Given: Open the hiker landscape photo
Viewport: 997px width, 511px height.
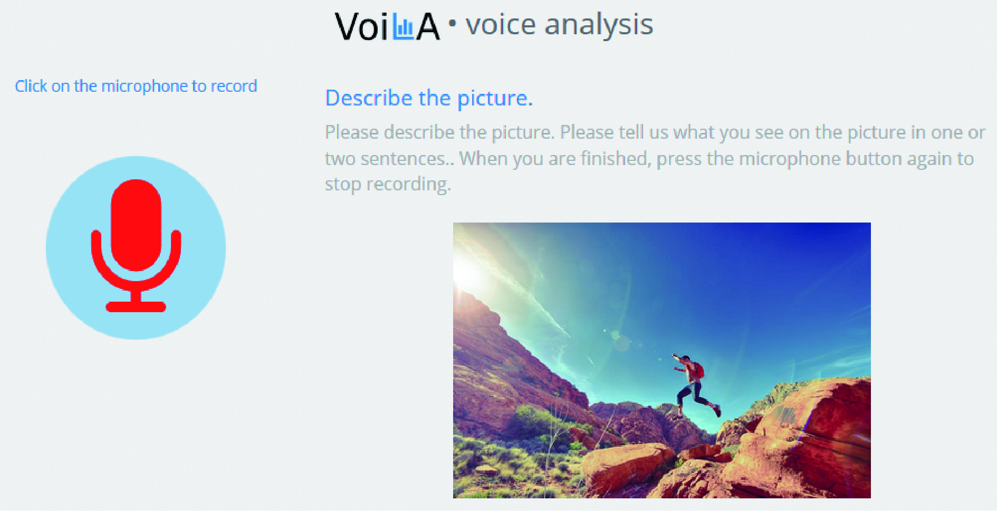Looking at the screenshot, I should pos(662,360).
